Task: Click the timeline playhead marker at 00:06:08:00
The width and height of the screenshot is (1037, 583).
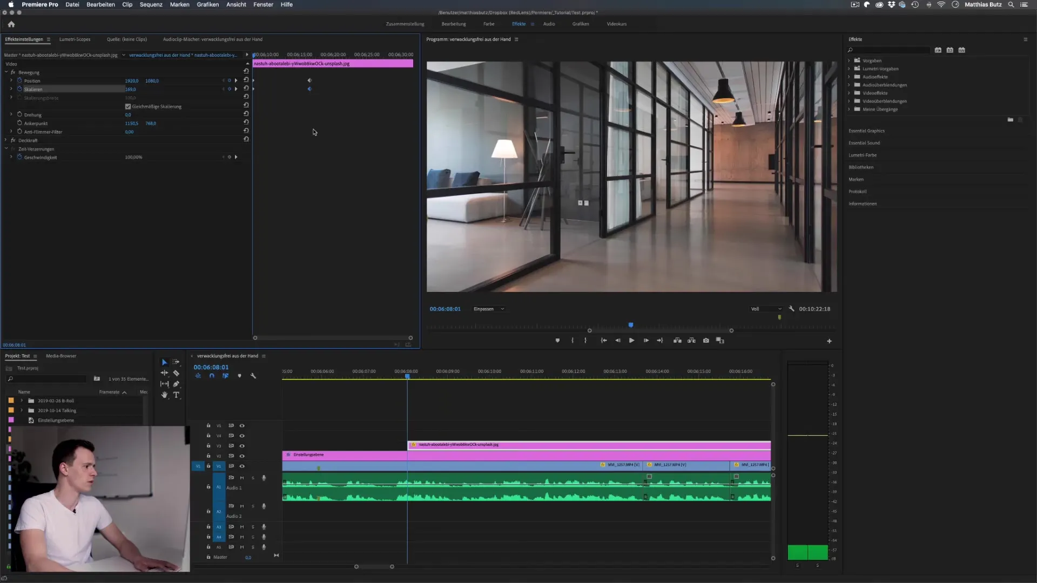Action: [407, 376]
